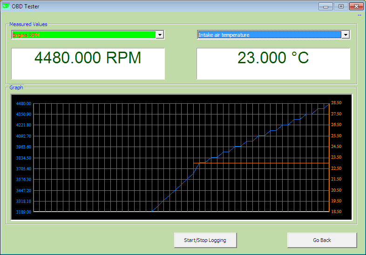Image resolution: width=366 pixels, height=255 pixels.
Task: Click the OBD Tester app icon in title bar
Action: pos(6,7)
